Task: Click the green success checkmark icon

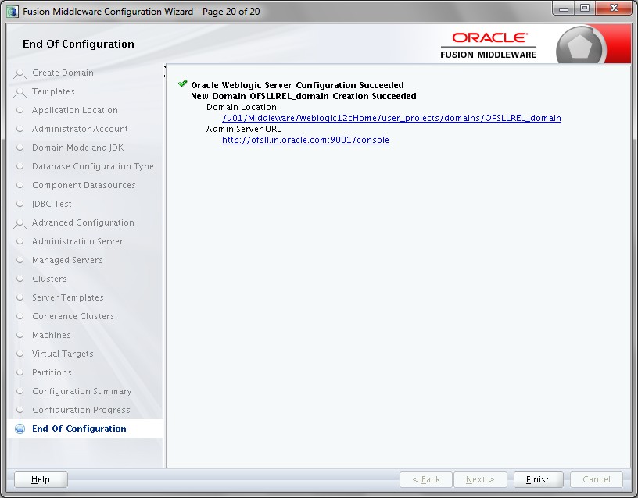Action: (x=182, y=84)
